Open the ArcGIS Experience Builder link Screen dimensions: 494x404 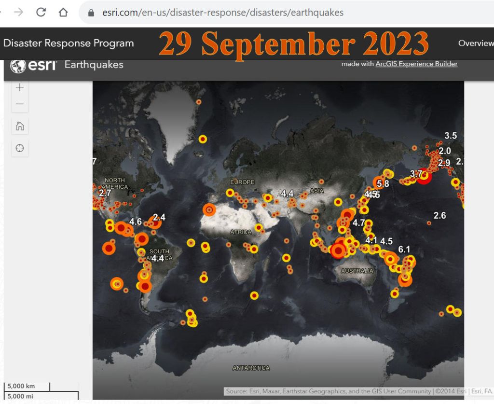point(416,64)
